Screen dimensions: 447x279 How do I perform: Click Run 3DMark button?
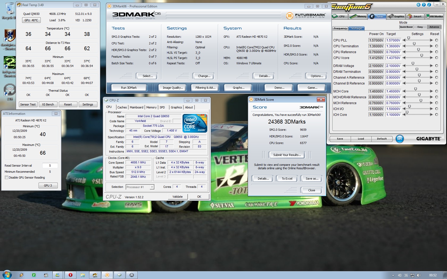(x=129, y=88)
